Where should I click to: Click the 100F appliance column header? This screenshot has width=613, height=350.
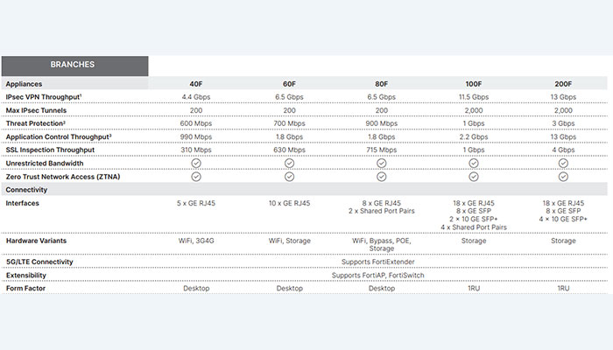click(474, 84)
